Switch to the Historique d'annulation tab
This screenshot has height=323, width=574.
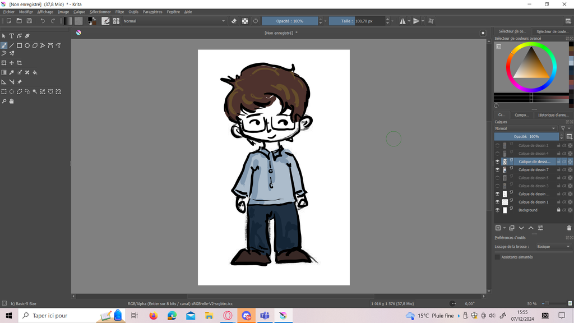coord(553,115)
